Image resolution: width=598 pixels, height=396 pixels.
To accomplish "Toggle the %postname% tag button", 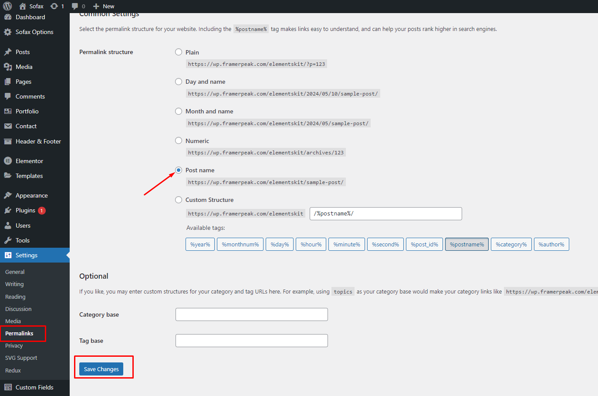I will coord(467,244).
